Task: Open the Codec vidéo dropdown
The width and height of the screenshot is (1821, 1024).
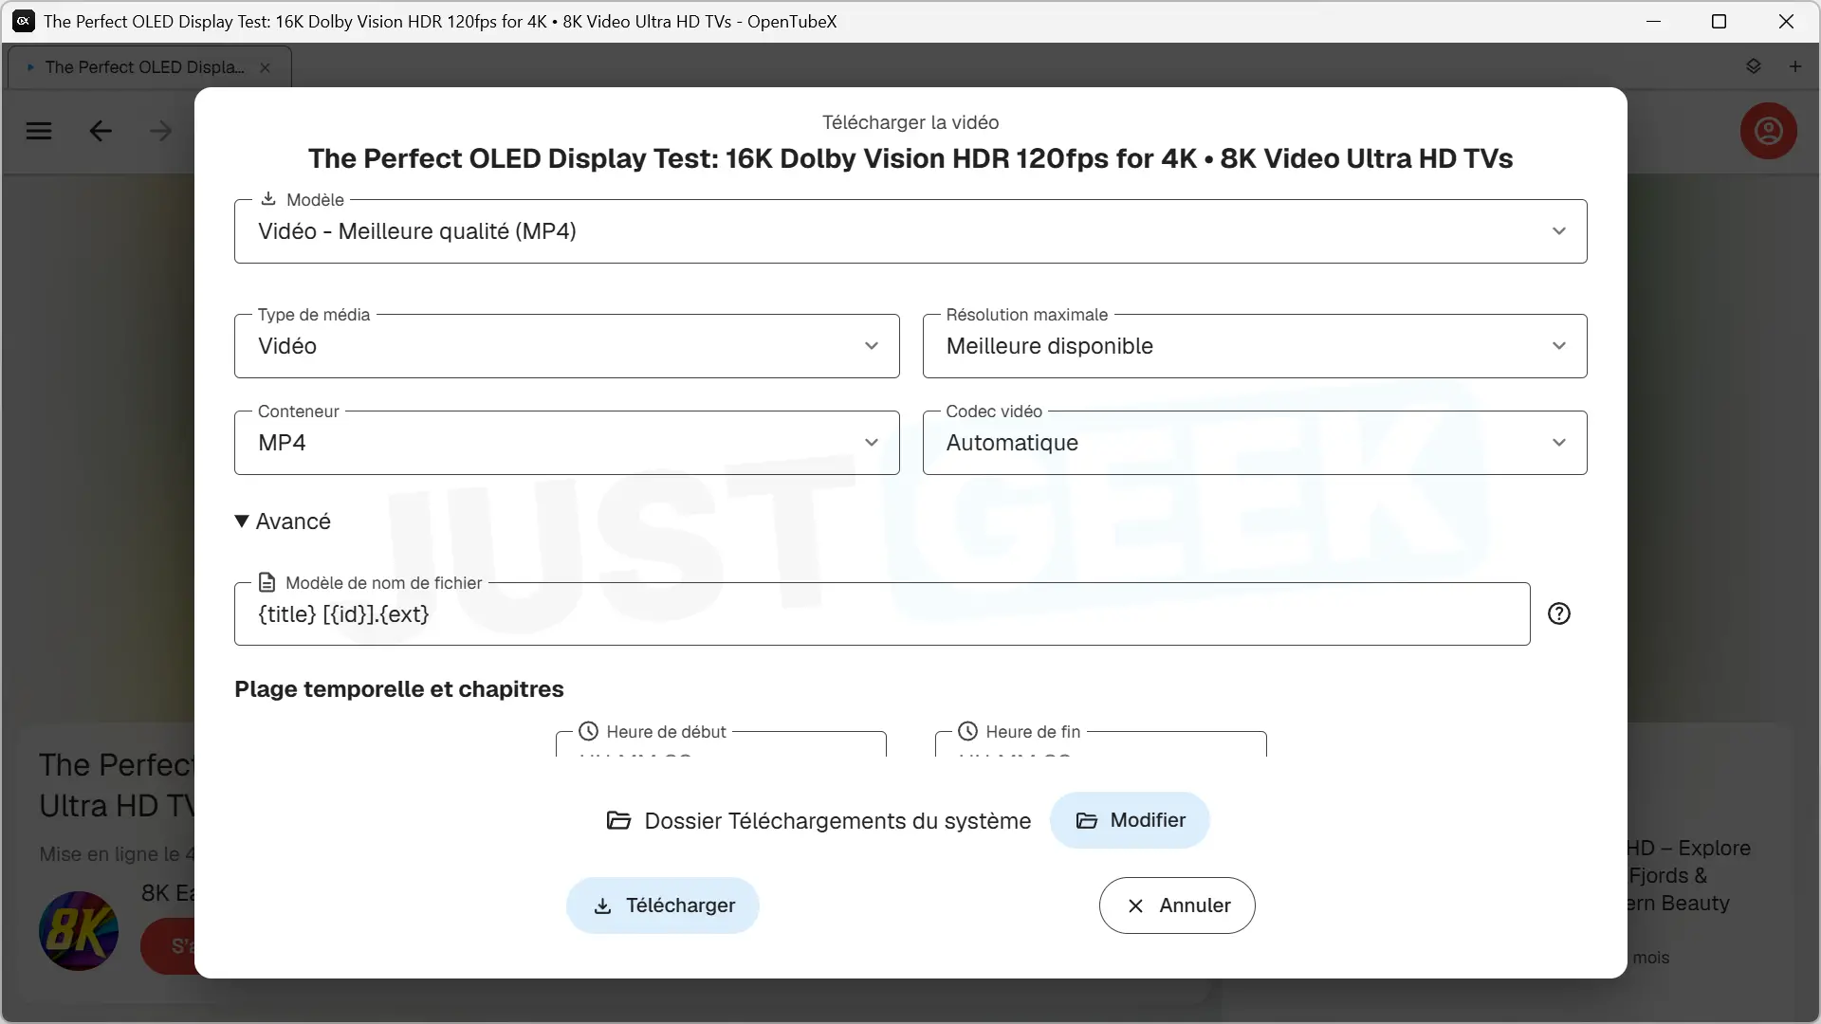Action: pyautogui.click(x=1255, y=443)
